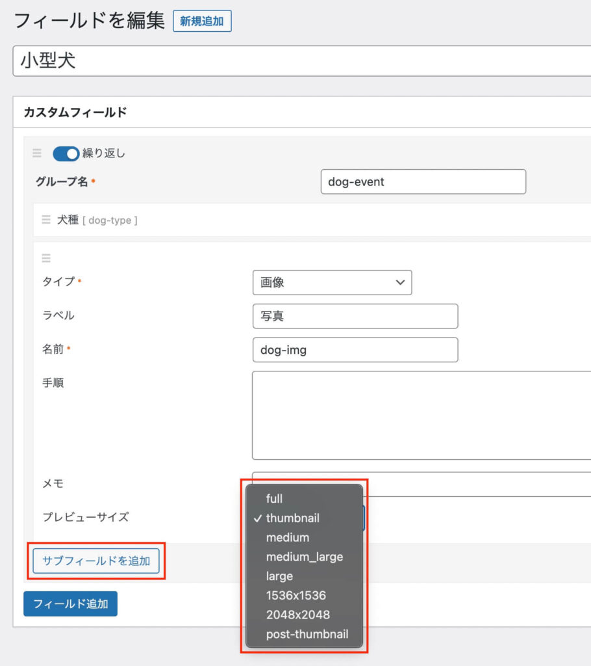Click the checkmark beside the thumbnail option

click(x=259, y=518)
